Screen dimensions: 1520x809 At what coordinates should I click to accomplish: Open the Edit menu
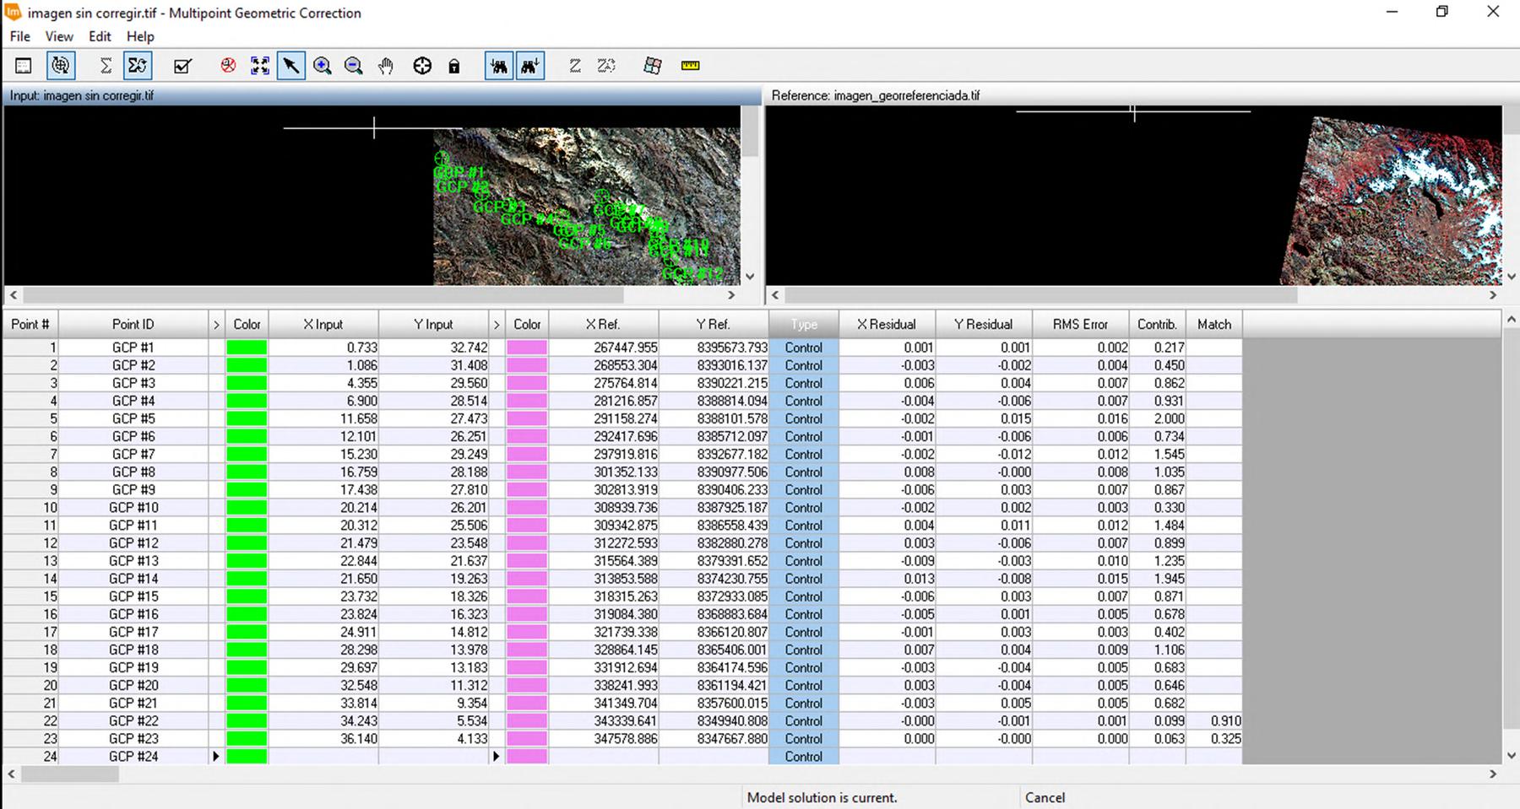[100, 36]
